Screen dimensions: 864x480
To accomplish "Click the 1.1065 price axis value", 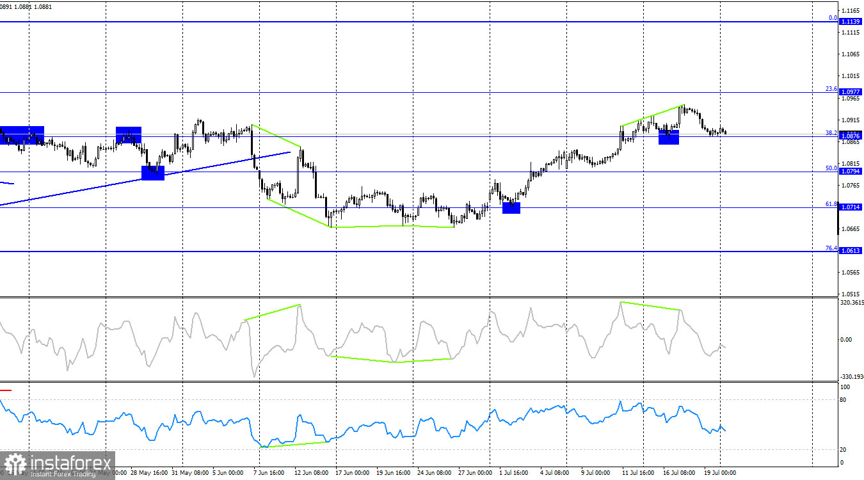I will point(852,55).
